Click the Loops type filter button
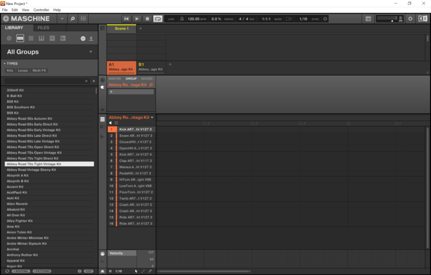431x275 pixels. pyautogui.click(x=23, y=71)
